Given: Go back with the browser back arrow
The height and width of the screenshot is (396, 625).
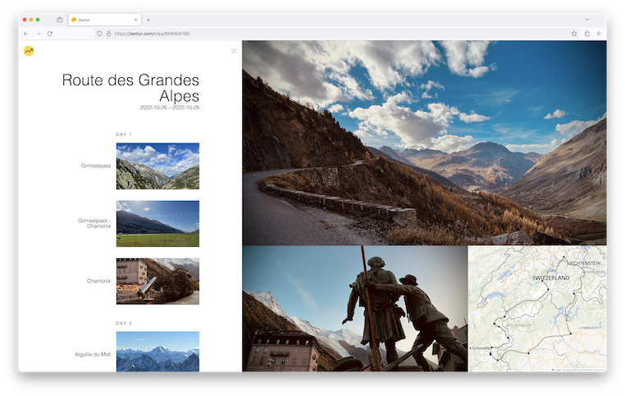Looking at the screenshot, I should click(26, 34).
